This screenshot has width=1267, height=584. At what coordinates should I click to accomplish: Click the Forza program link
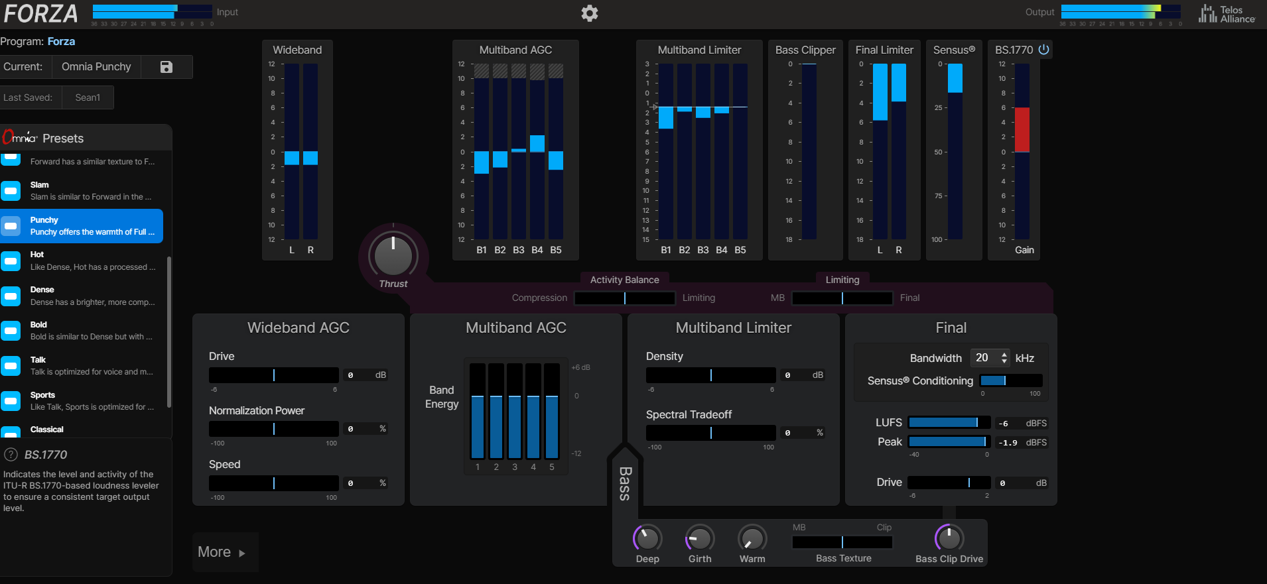point(61,42)
